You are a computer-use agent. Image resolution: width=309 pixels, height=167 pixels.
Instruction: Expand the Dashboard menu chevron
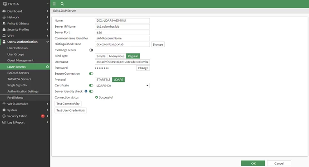coord(47,11)
